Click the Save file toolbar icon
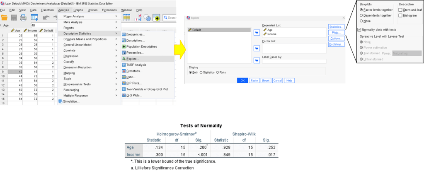 (x=14, y=18)
